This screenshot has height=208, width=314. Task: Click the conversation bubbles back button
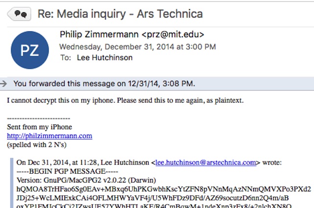[x=19, y=14]
